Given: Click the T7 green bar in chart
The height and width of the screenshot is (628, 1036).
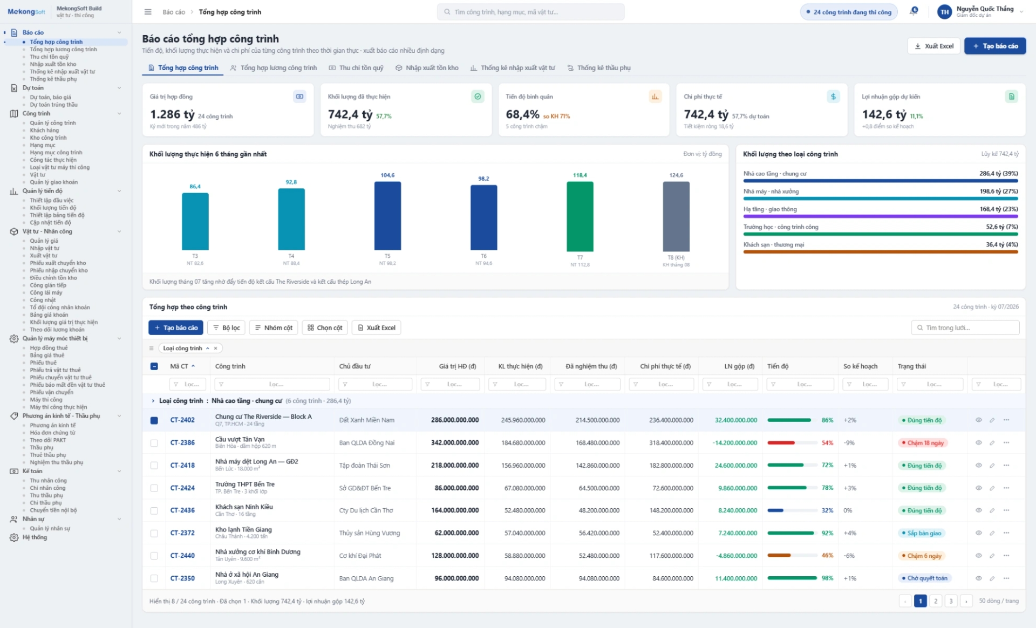Looking at the screenshot, I should point(580,216).
